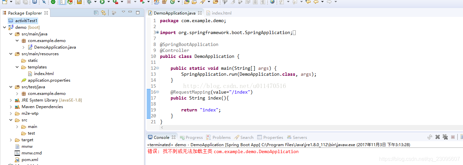463x165 pixels.
Task: Collapse the src/main/java folder
Action: (11, 34)
